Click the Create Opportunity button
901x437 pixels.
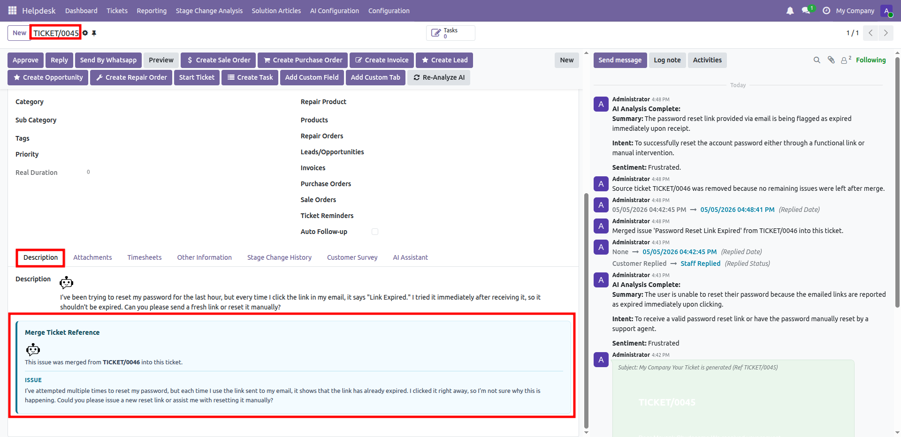48,77
